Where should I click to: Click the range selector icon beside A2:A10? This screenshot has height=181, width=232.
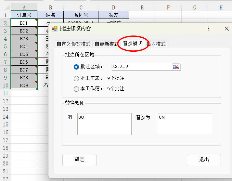coord(176,67)
